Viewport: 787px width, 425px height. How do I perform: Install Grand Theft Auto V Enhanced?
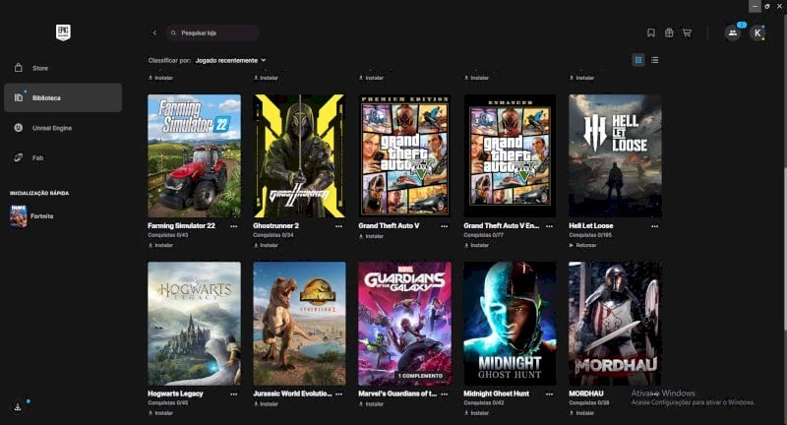pyautogui.click(x=476, y=245)
